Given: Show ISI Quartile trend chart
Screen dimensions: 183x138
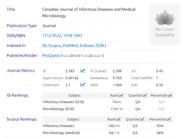Looking at the screenshot, I should (145, 95).
